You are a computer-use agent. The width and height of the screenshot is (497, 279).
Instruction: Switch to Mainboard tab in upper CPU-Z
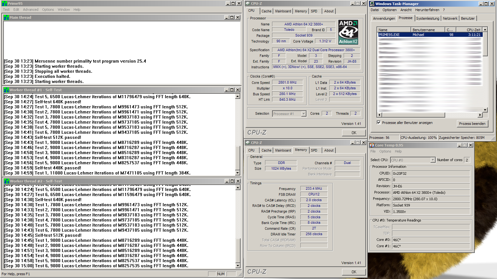coord(283,11)
